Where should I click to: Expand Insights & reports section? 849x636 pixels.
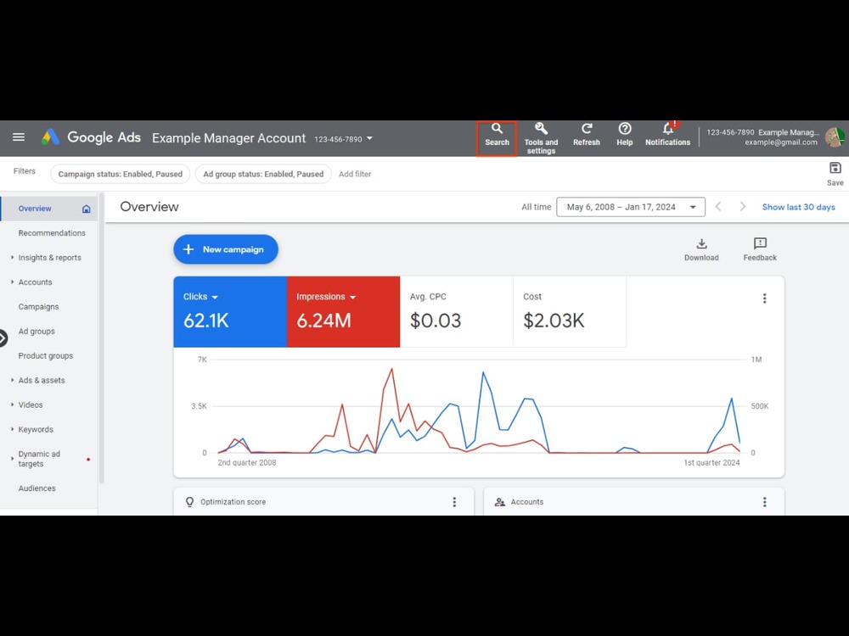12,258
